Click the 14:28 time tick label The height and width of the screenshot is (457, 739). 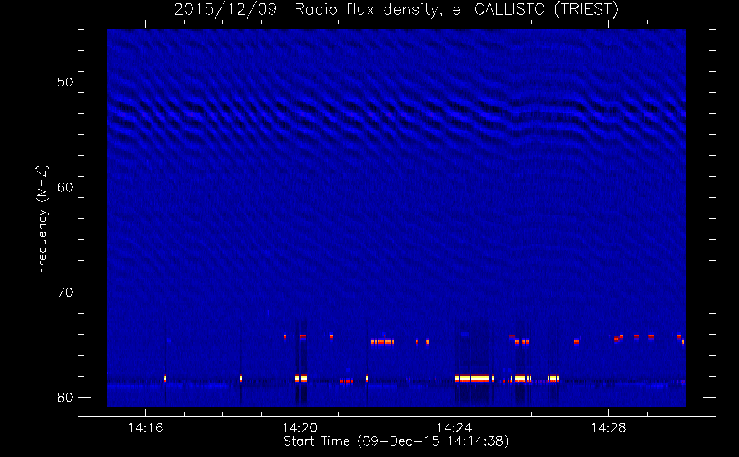(x=608, y=428)
